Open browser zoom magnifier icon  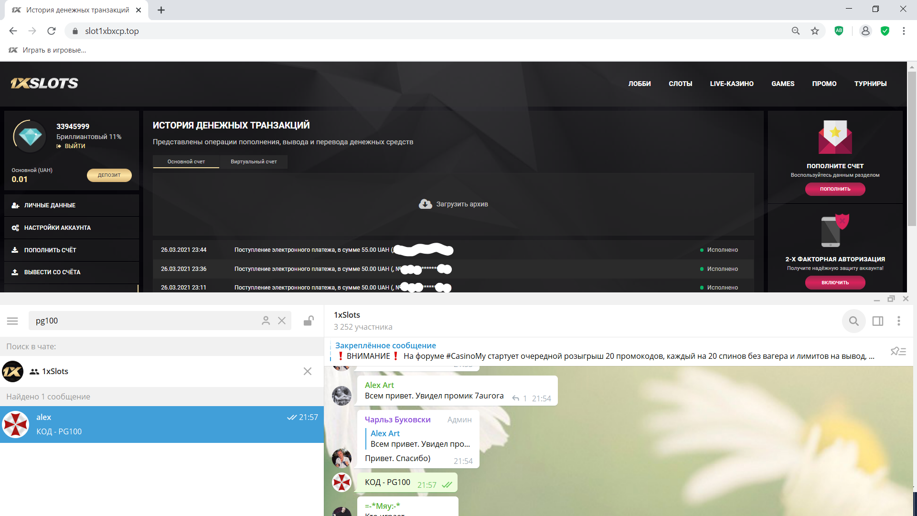796,31
